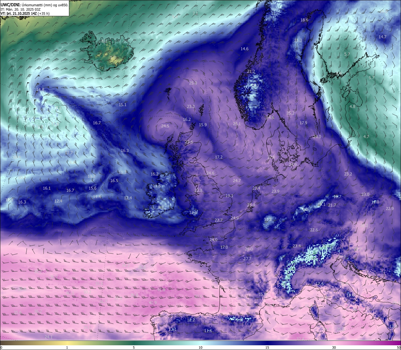Image resolution: width=401 pixels, height=350 pixels.
Task: Click the value label 16.1
Action: point(47,188)
